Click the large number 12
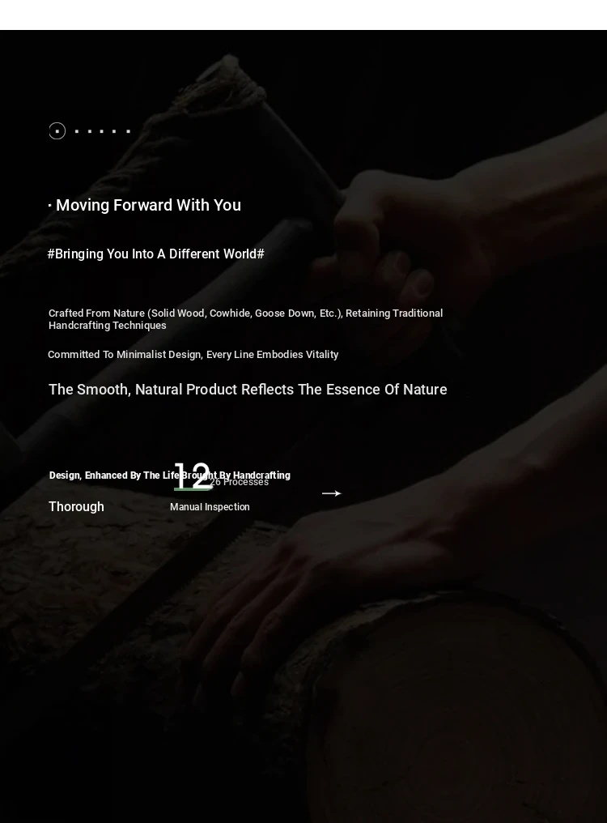Image resolution: width=607 pixels, height=823 pixels. [x=193, y=475]
